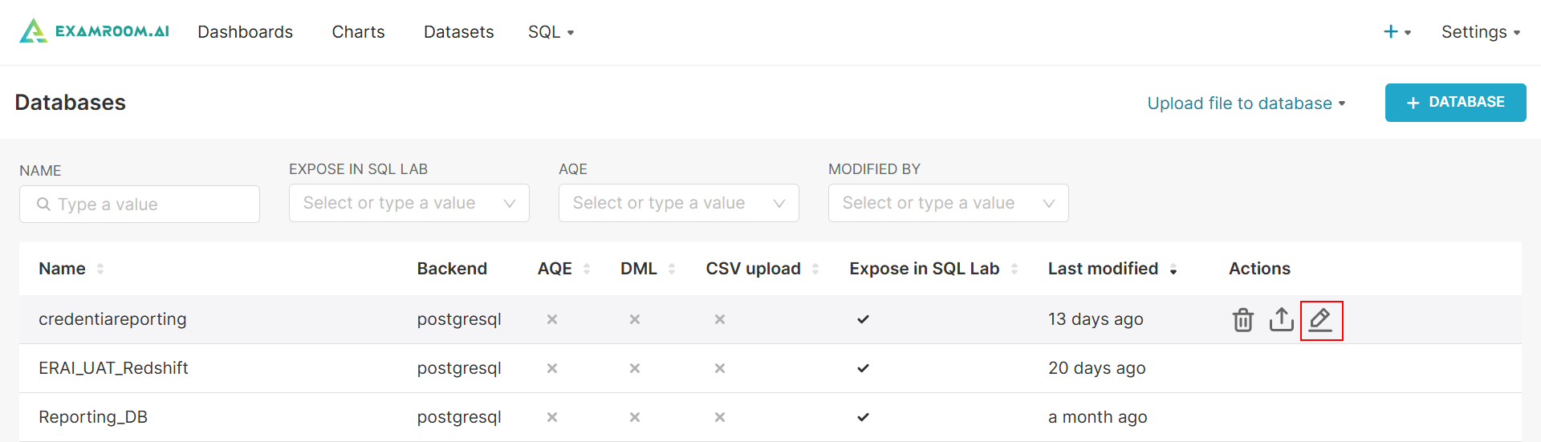The height and width of the screenshot is (442, 1541).
Task: Open the AQE filter dropdown
Action: [x=678, y=203]
